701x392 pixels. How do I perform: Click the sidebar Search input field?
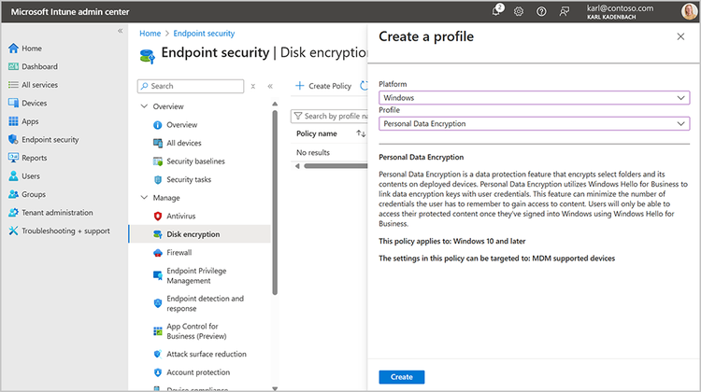pos(191,86)
